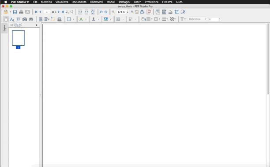Rotate page counterclockwise icon

point(106,12)
